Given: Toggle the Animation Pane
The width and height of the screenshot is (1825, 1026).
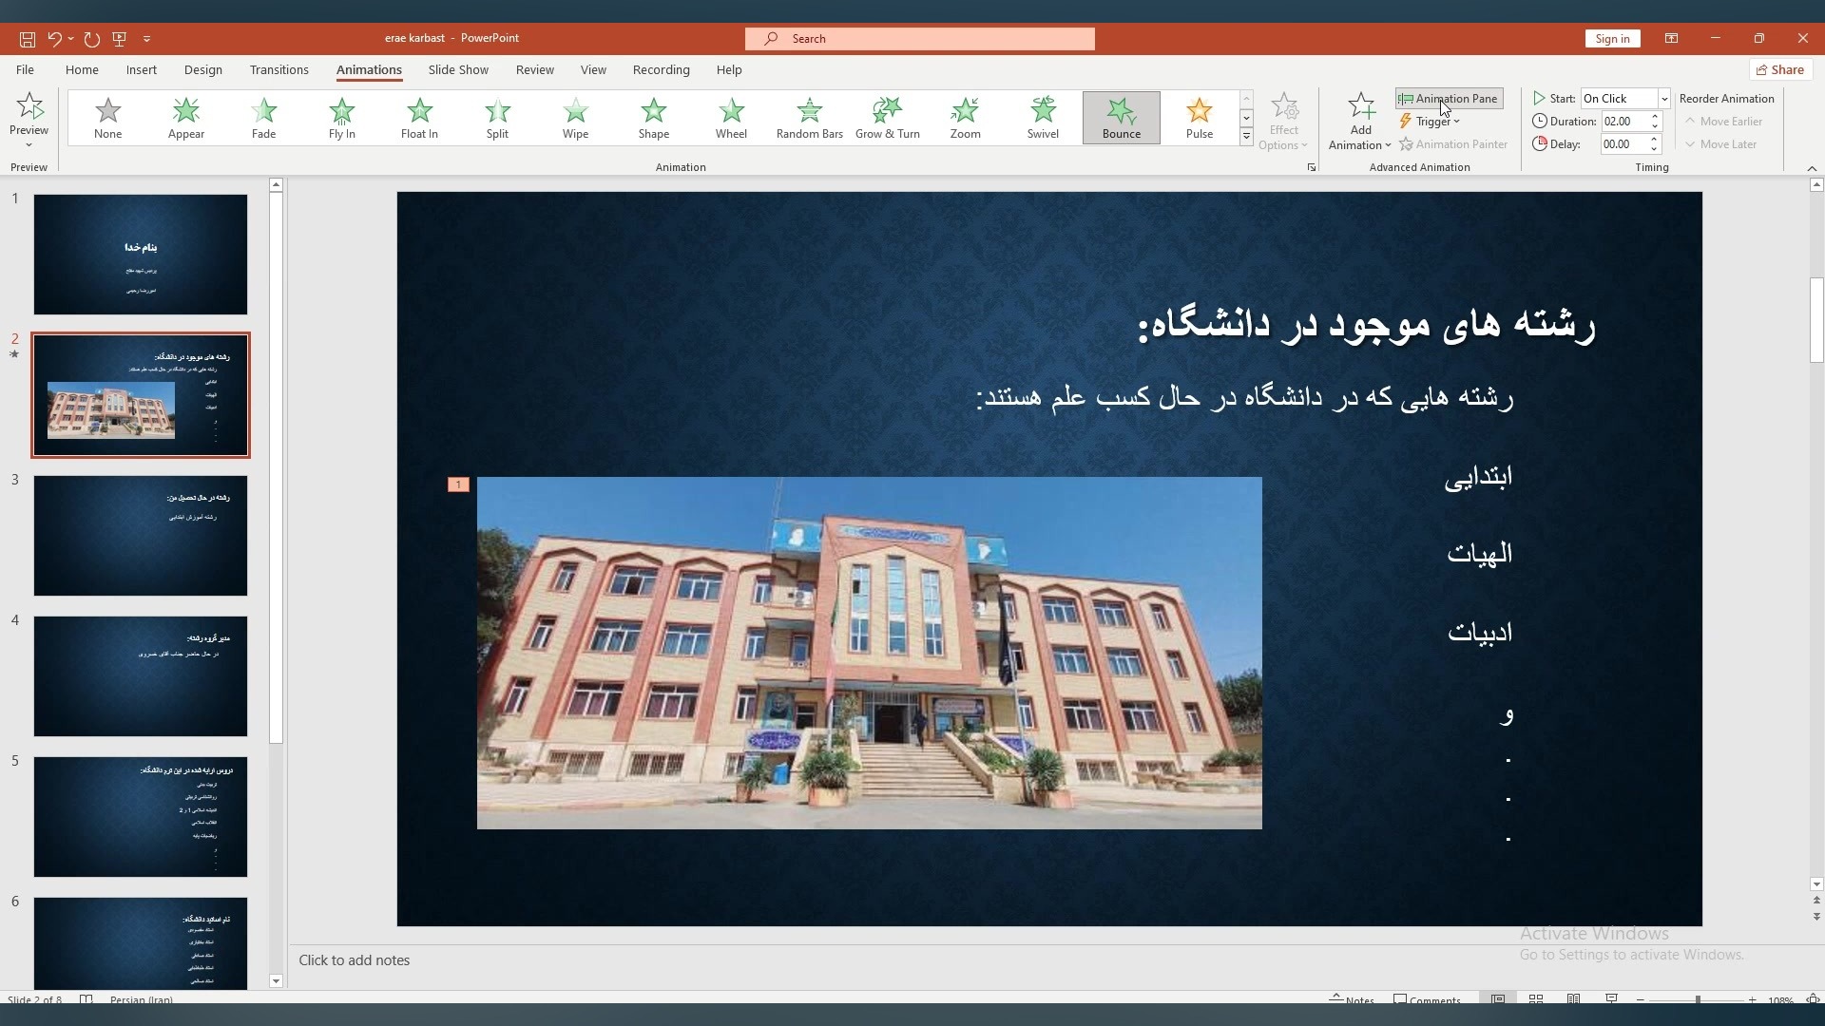Looking at the screenshot, I should click(x=1449, y=99).
